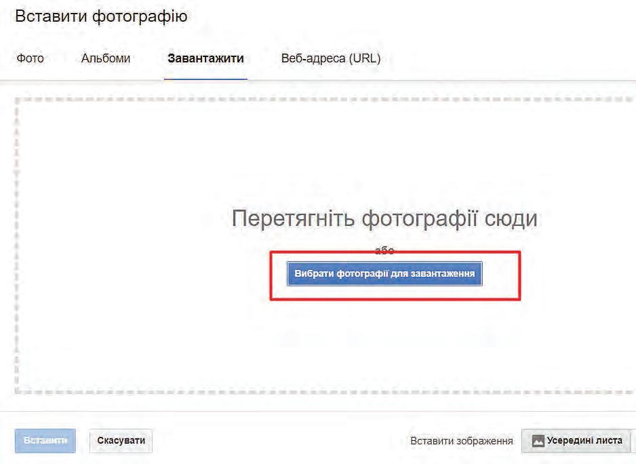The width and height of the screenshot is (636, 464).
Task: Click the disabled Вставити button
Action: coord(45,440)
